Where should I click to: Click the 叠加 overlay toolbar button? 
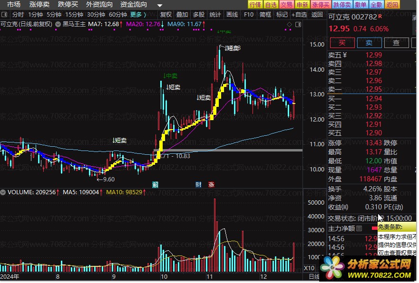click(182, 15)
